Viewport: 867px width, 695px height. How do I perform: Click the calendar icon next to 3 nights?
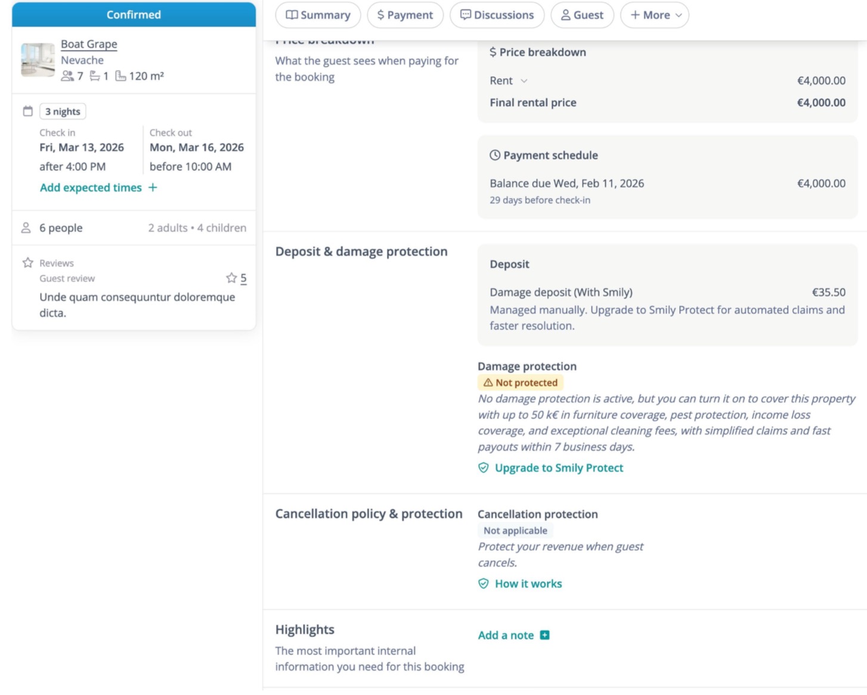click(x=27, y=111)
